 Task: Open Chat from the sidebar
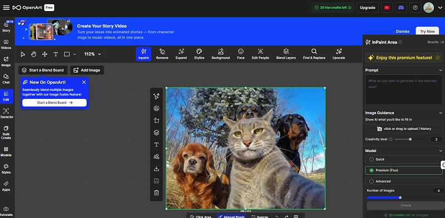pyautogui.click(x=6, y=79)
